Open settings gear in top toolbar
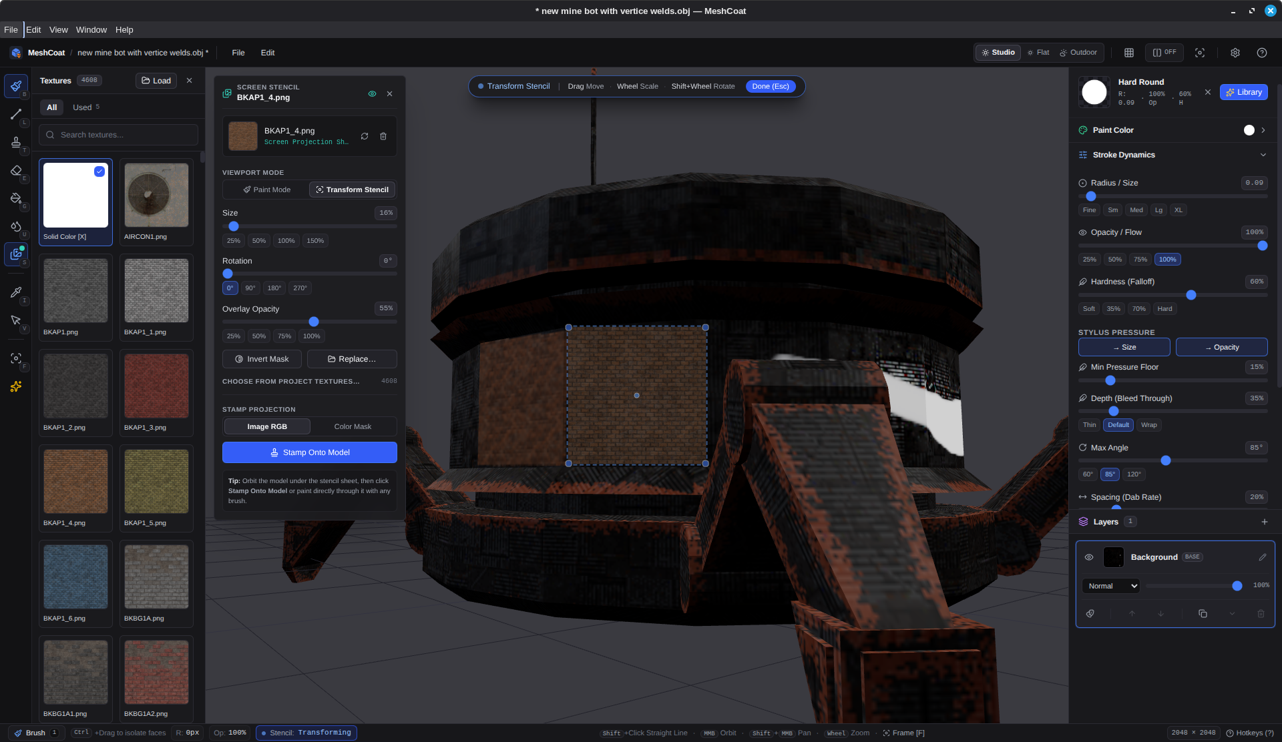 tap(1235, 53)
